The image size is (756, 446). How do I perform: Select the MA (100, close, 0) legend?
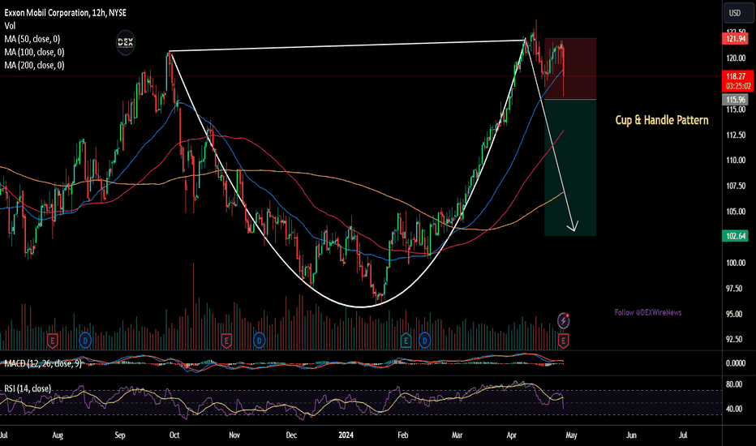(x=34, y=52)
